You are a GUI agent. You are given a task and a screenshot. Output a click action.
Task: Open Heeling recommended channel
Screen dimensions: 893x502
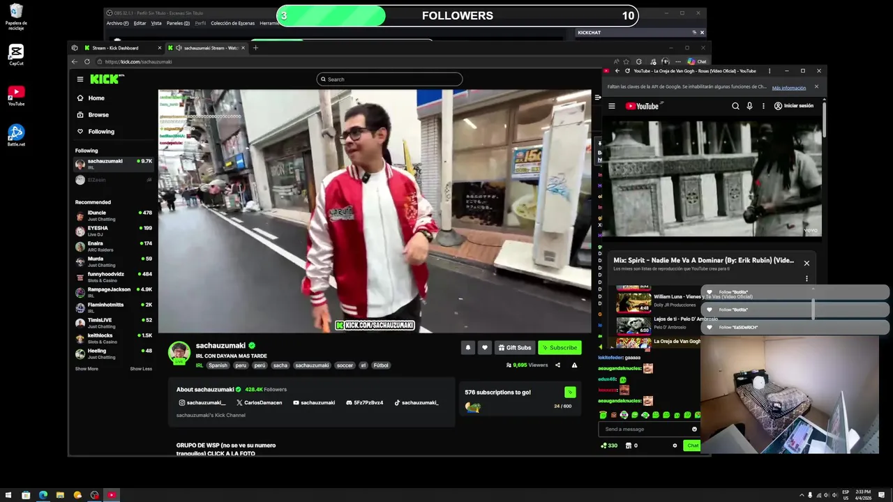tap(114, 353)
